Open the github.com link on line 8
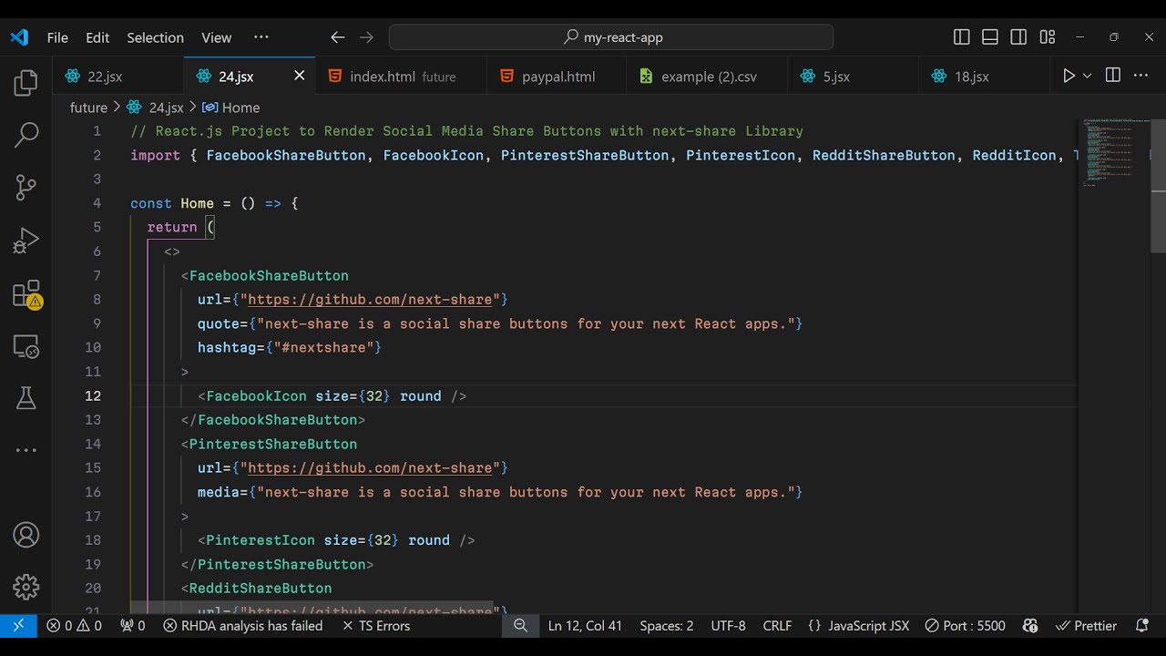The height and width of the screenshot is (656, 1166). (x=370, y=300)
